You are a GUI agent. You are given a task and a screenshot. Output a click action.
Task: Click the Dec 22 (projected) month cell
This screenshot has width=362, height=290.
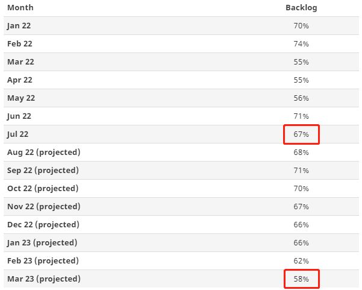43,225
